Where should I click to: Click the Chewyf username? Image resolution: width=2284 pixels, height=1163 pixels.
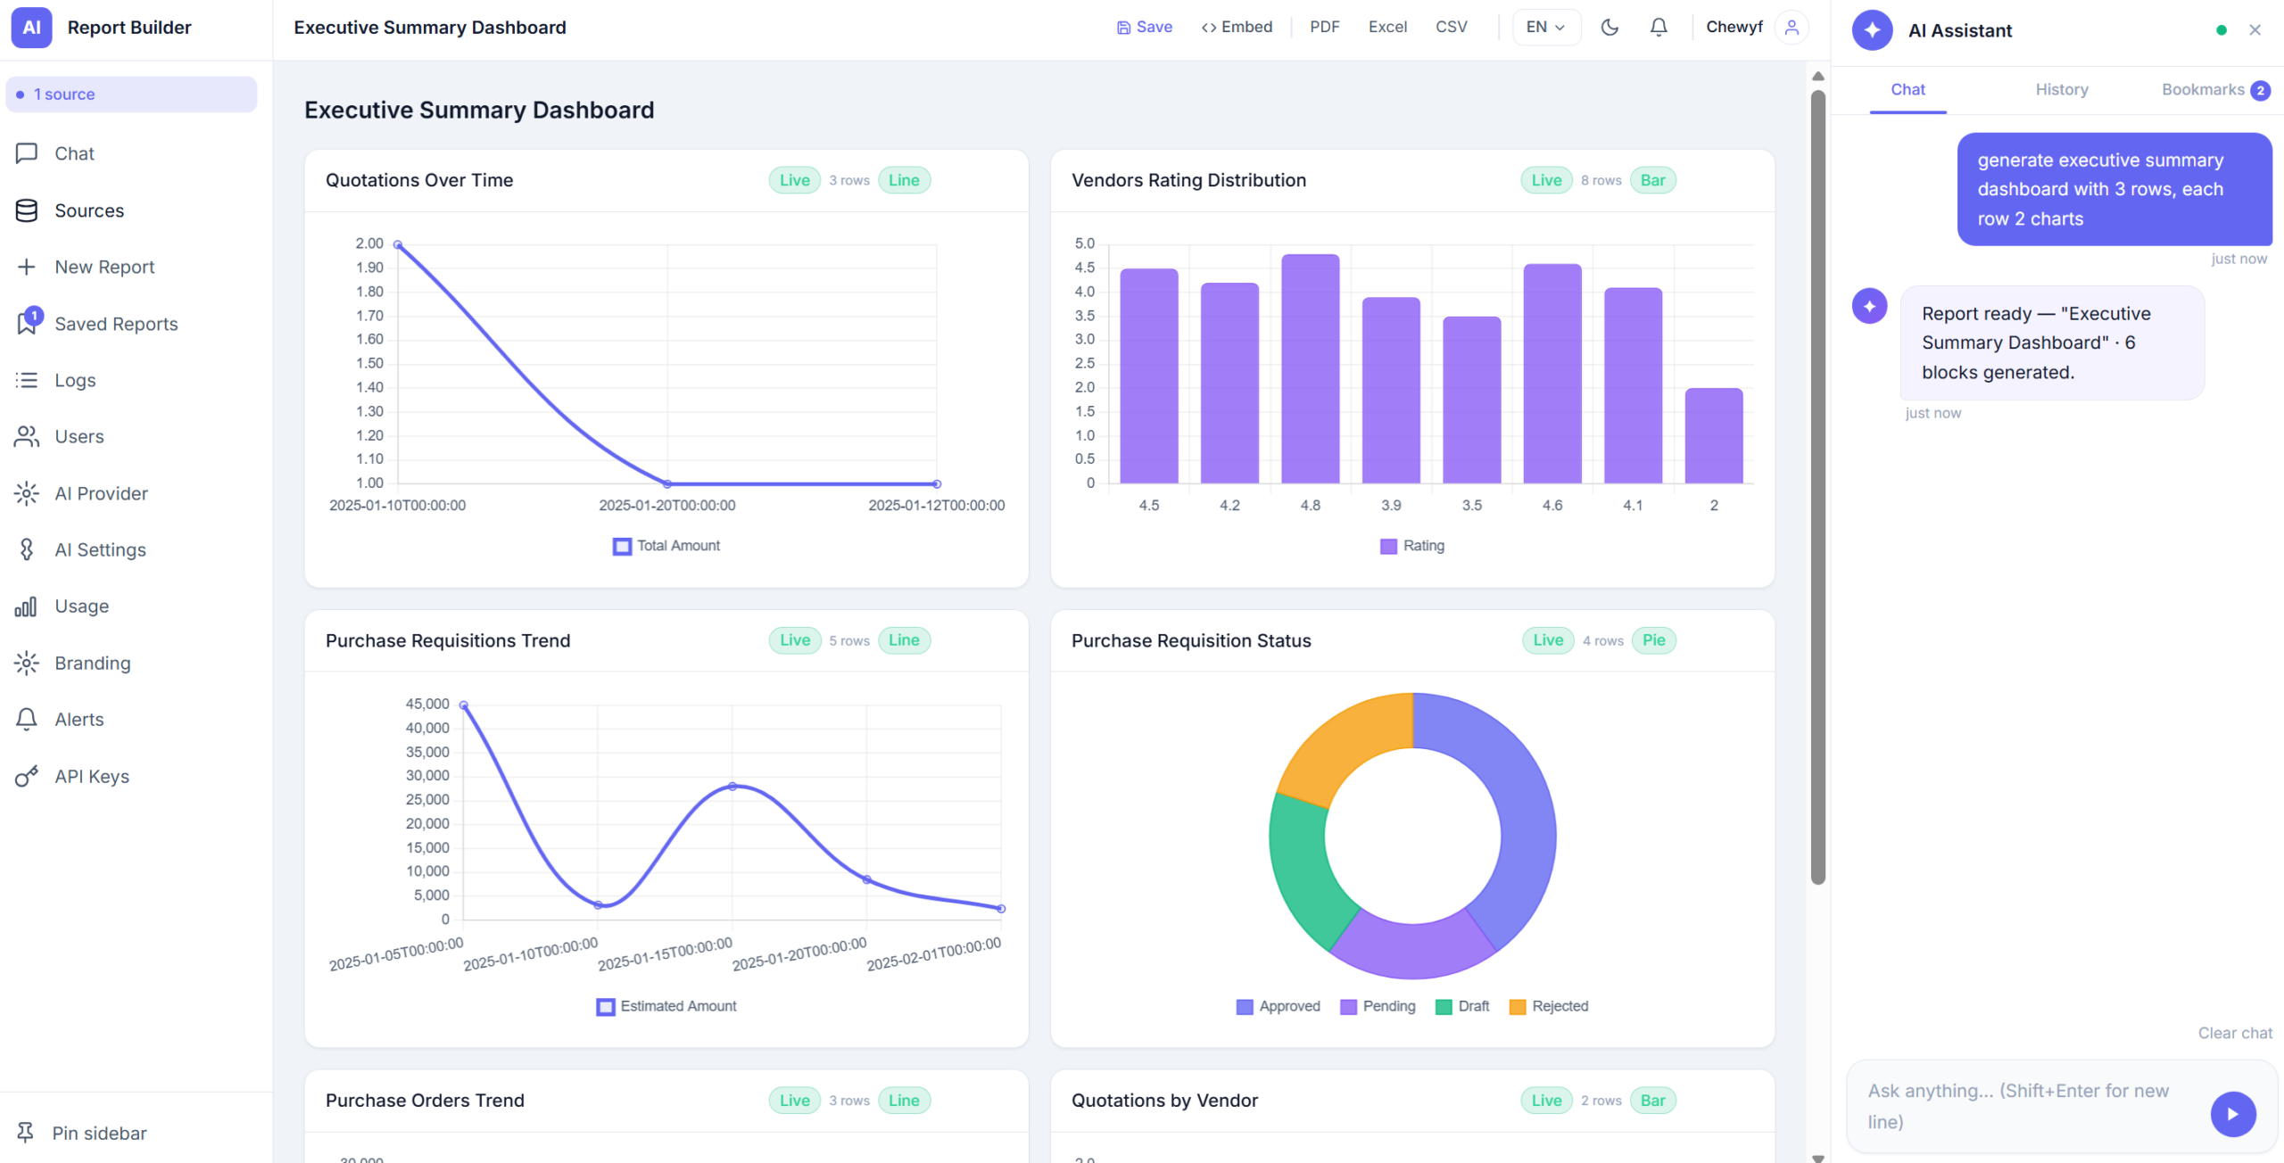[1734, 28]
